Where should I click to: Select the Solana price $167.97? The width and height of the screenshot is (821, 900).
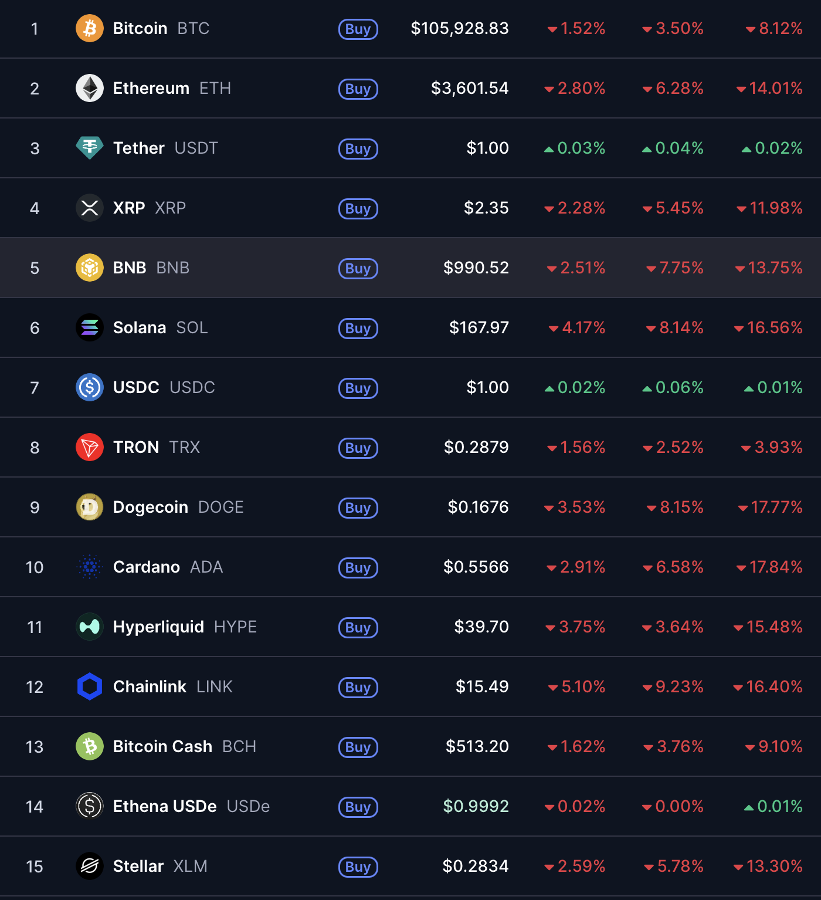coord(479,327)
